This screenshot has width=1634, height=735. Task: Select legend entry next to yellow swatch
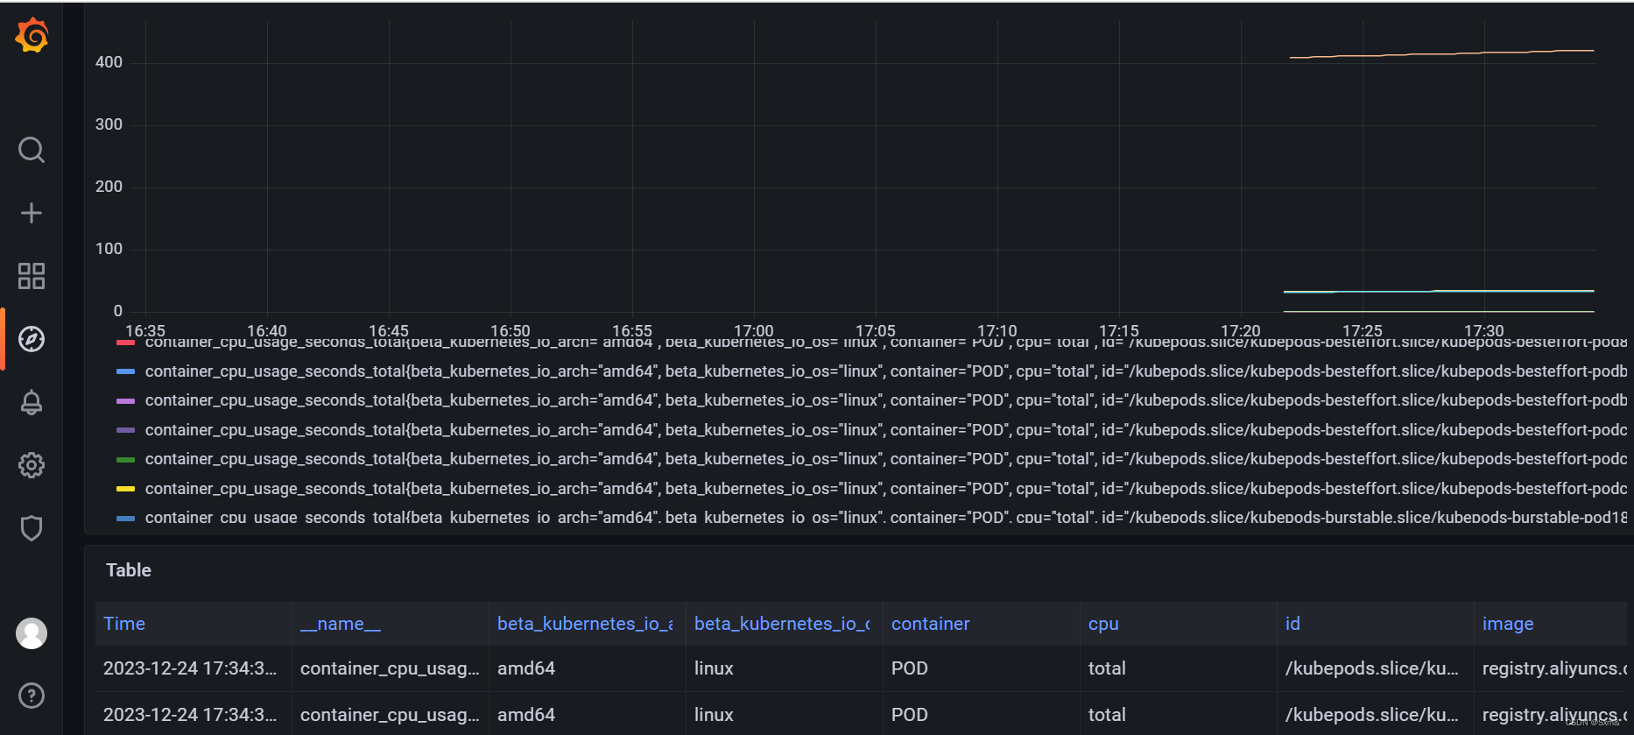(885, 489)
